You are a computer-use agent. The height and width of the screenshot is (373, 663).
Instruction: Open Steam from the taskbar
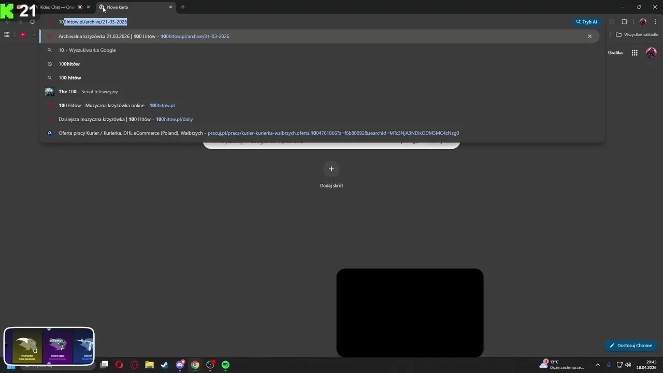[164, 365]
